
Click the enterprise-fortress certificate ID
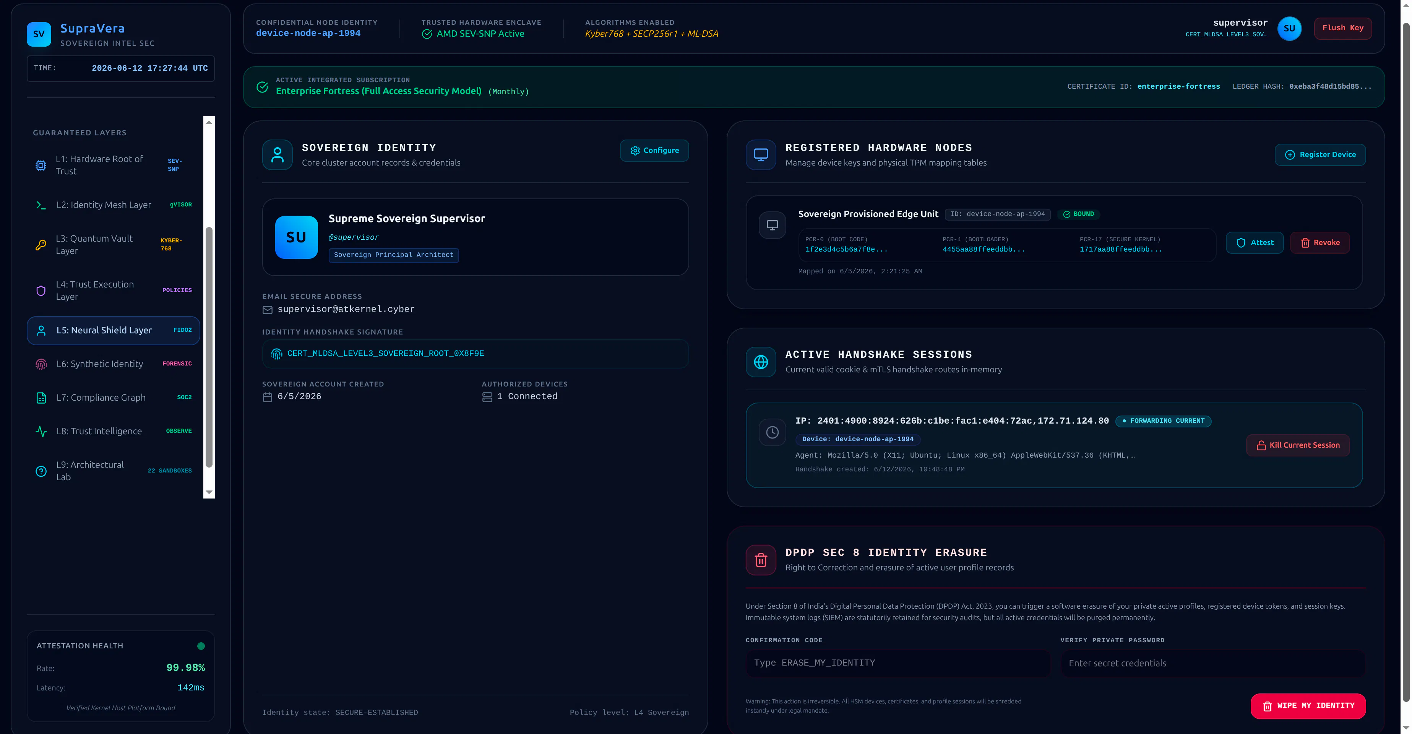(x=1178, y=86)
